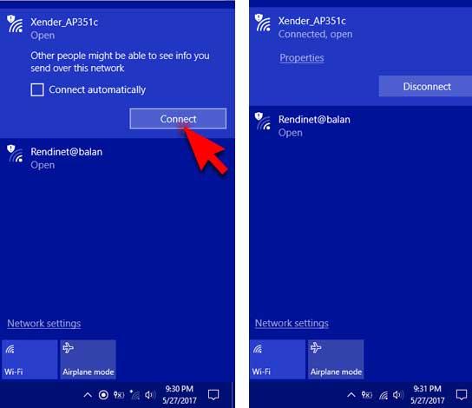This screenshot has width=472, height=408.
Task: Click network tray icon in 9:31 PM taskbar
Action: pos(383,395)
